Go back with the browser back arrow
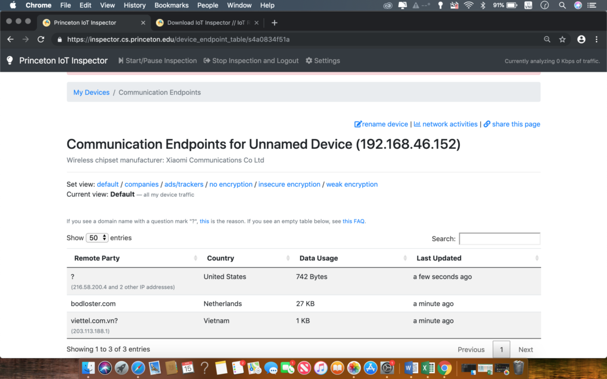The height and width of the screenshot is (379, 607). [10, 39]
